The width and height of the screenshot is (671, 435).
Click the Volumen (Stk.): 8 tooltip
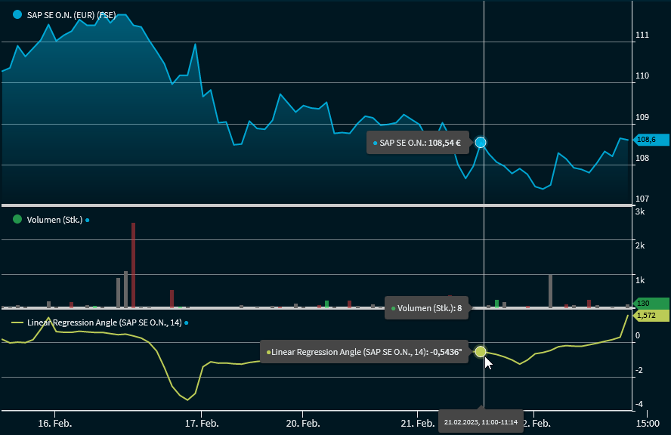coord(427,308)
